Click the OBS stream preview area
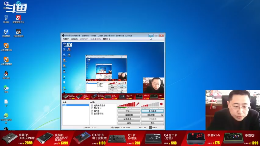The image size is (260, 146). click(x=113, y=71)
